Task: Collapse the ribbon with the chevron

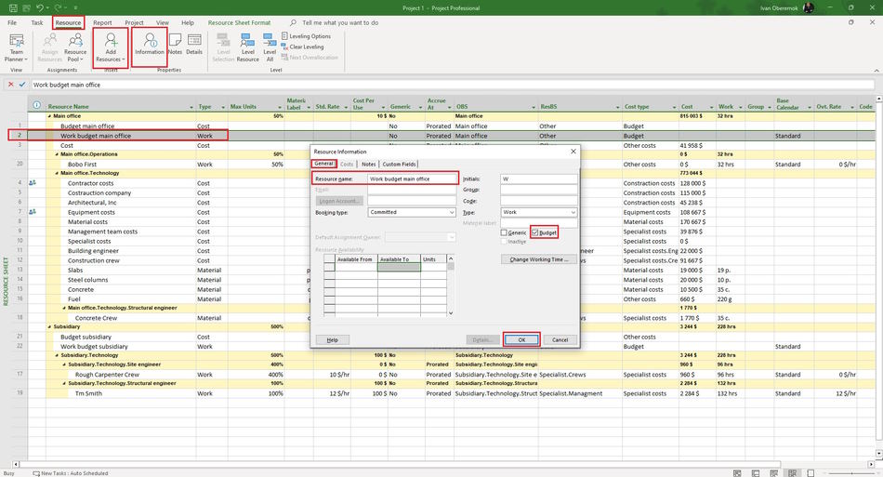Action: (876, 71)
